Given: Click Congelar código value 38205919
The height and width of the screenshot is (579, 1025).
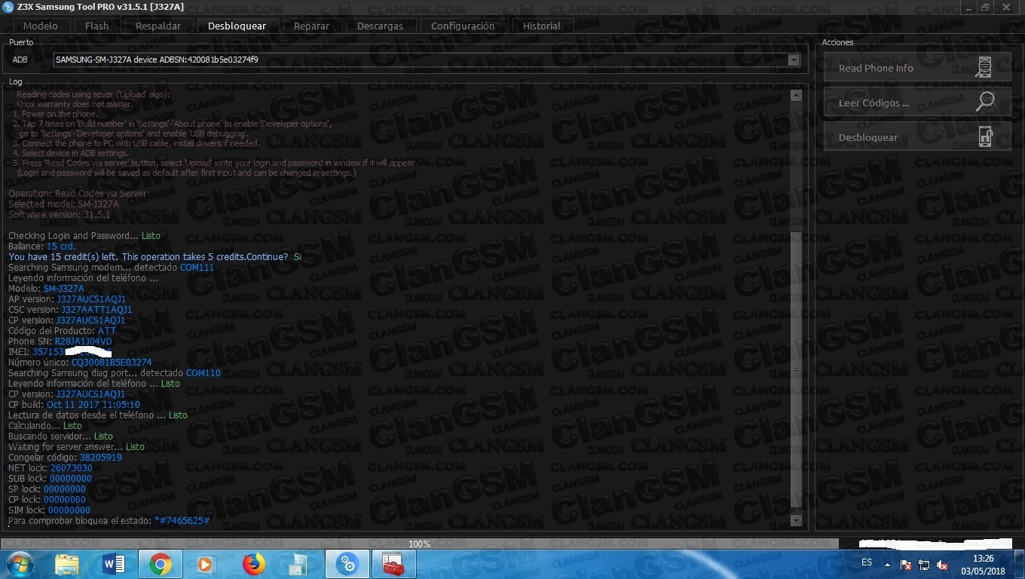Looking at the screenshot, I should click(x=101, y=458).
